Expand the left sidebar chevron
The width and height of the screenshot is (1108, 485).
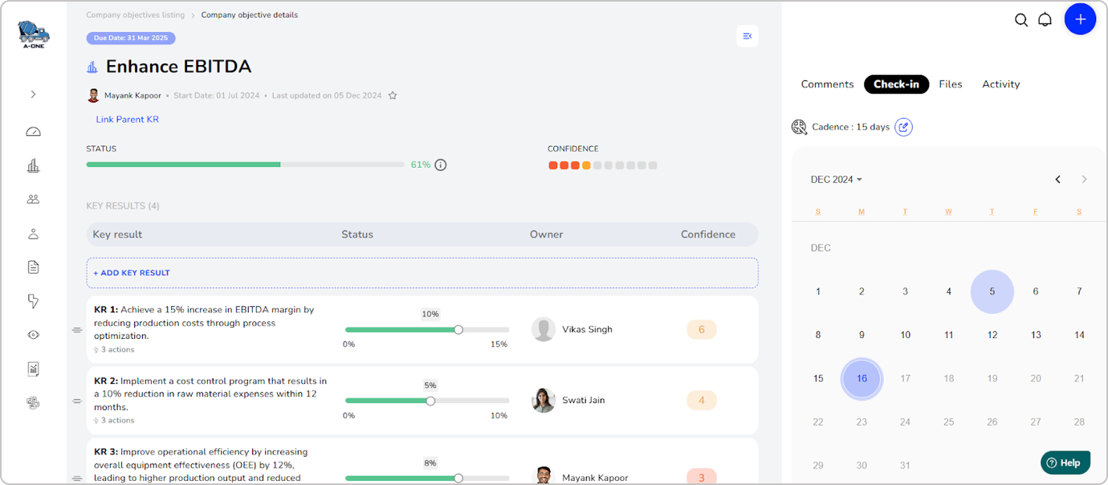coord(33,94)
